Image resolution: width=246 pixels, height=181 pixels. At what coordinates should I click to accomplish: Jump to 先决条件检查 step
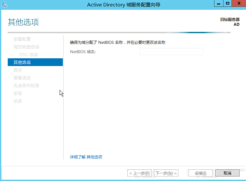26,85
